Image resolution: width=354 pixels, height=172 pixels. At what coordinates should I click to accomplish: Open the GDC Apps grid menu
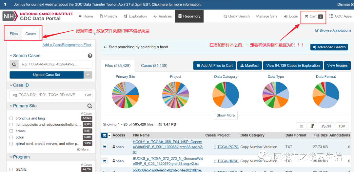point(341,16)
